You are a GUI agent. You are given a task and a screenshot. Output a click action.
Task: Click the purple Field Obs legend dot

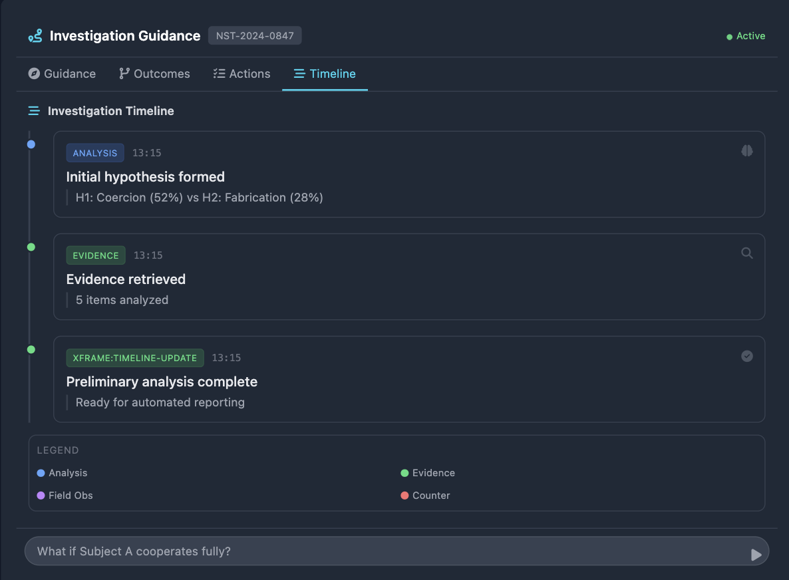click(x=41, y=496)
